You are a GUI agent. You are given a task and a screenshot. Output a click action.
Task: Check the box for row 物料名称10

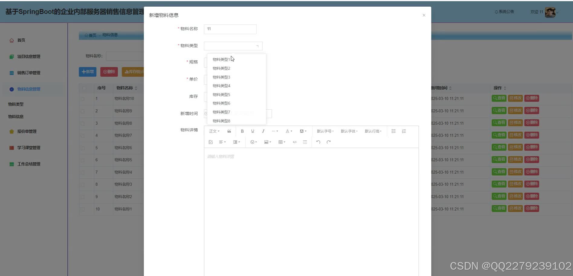point(83,99)
